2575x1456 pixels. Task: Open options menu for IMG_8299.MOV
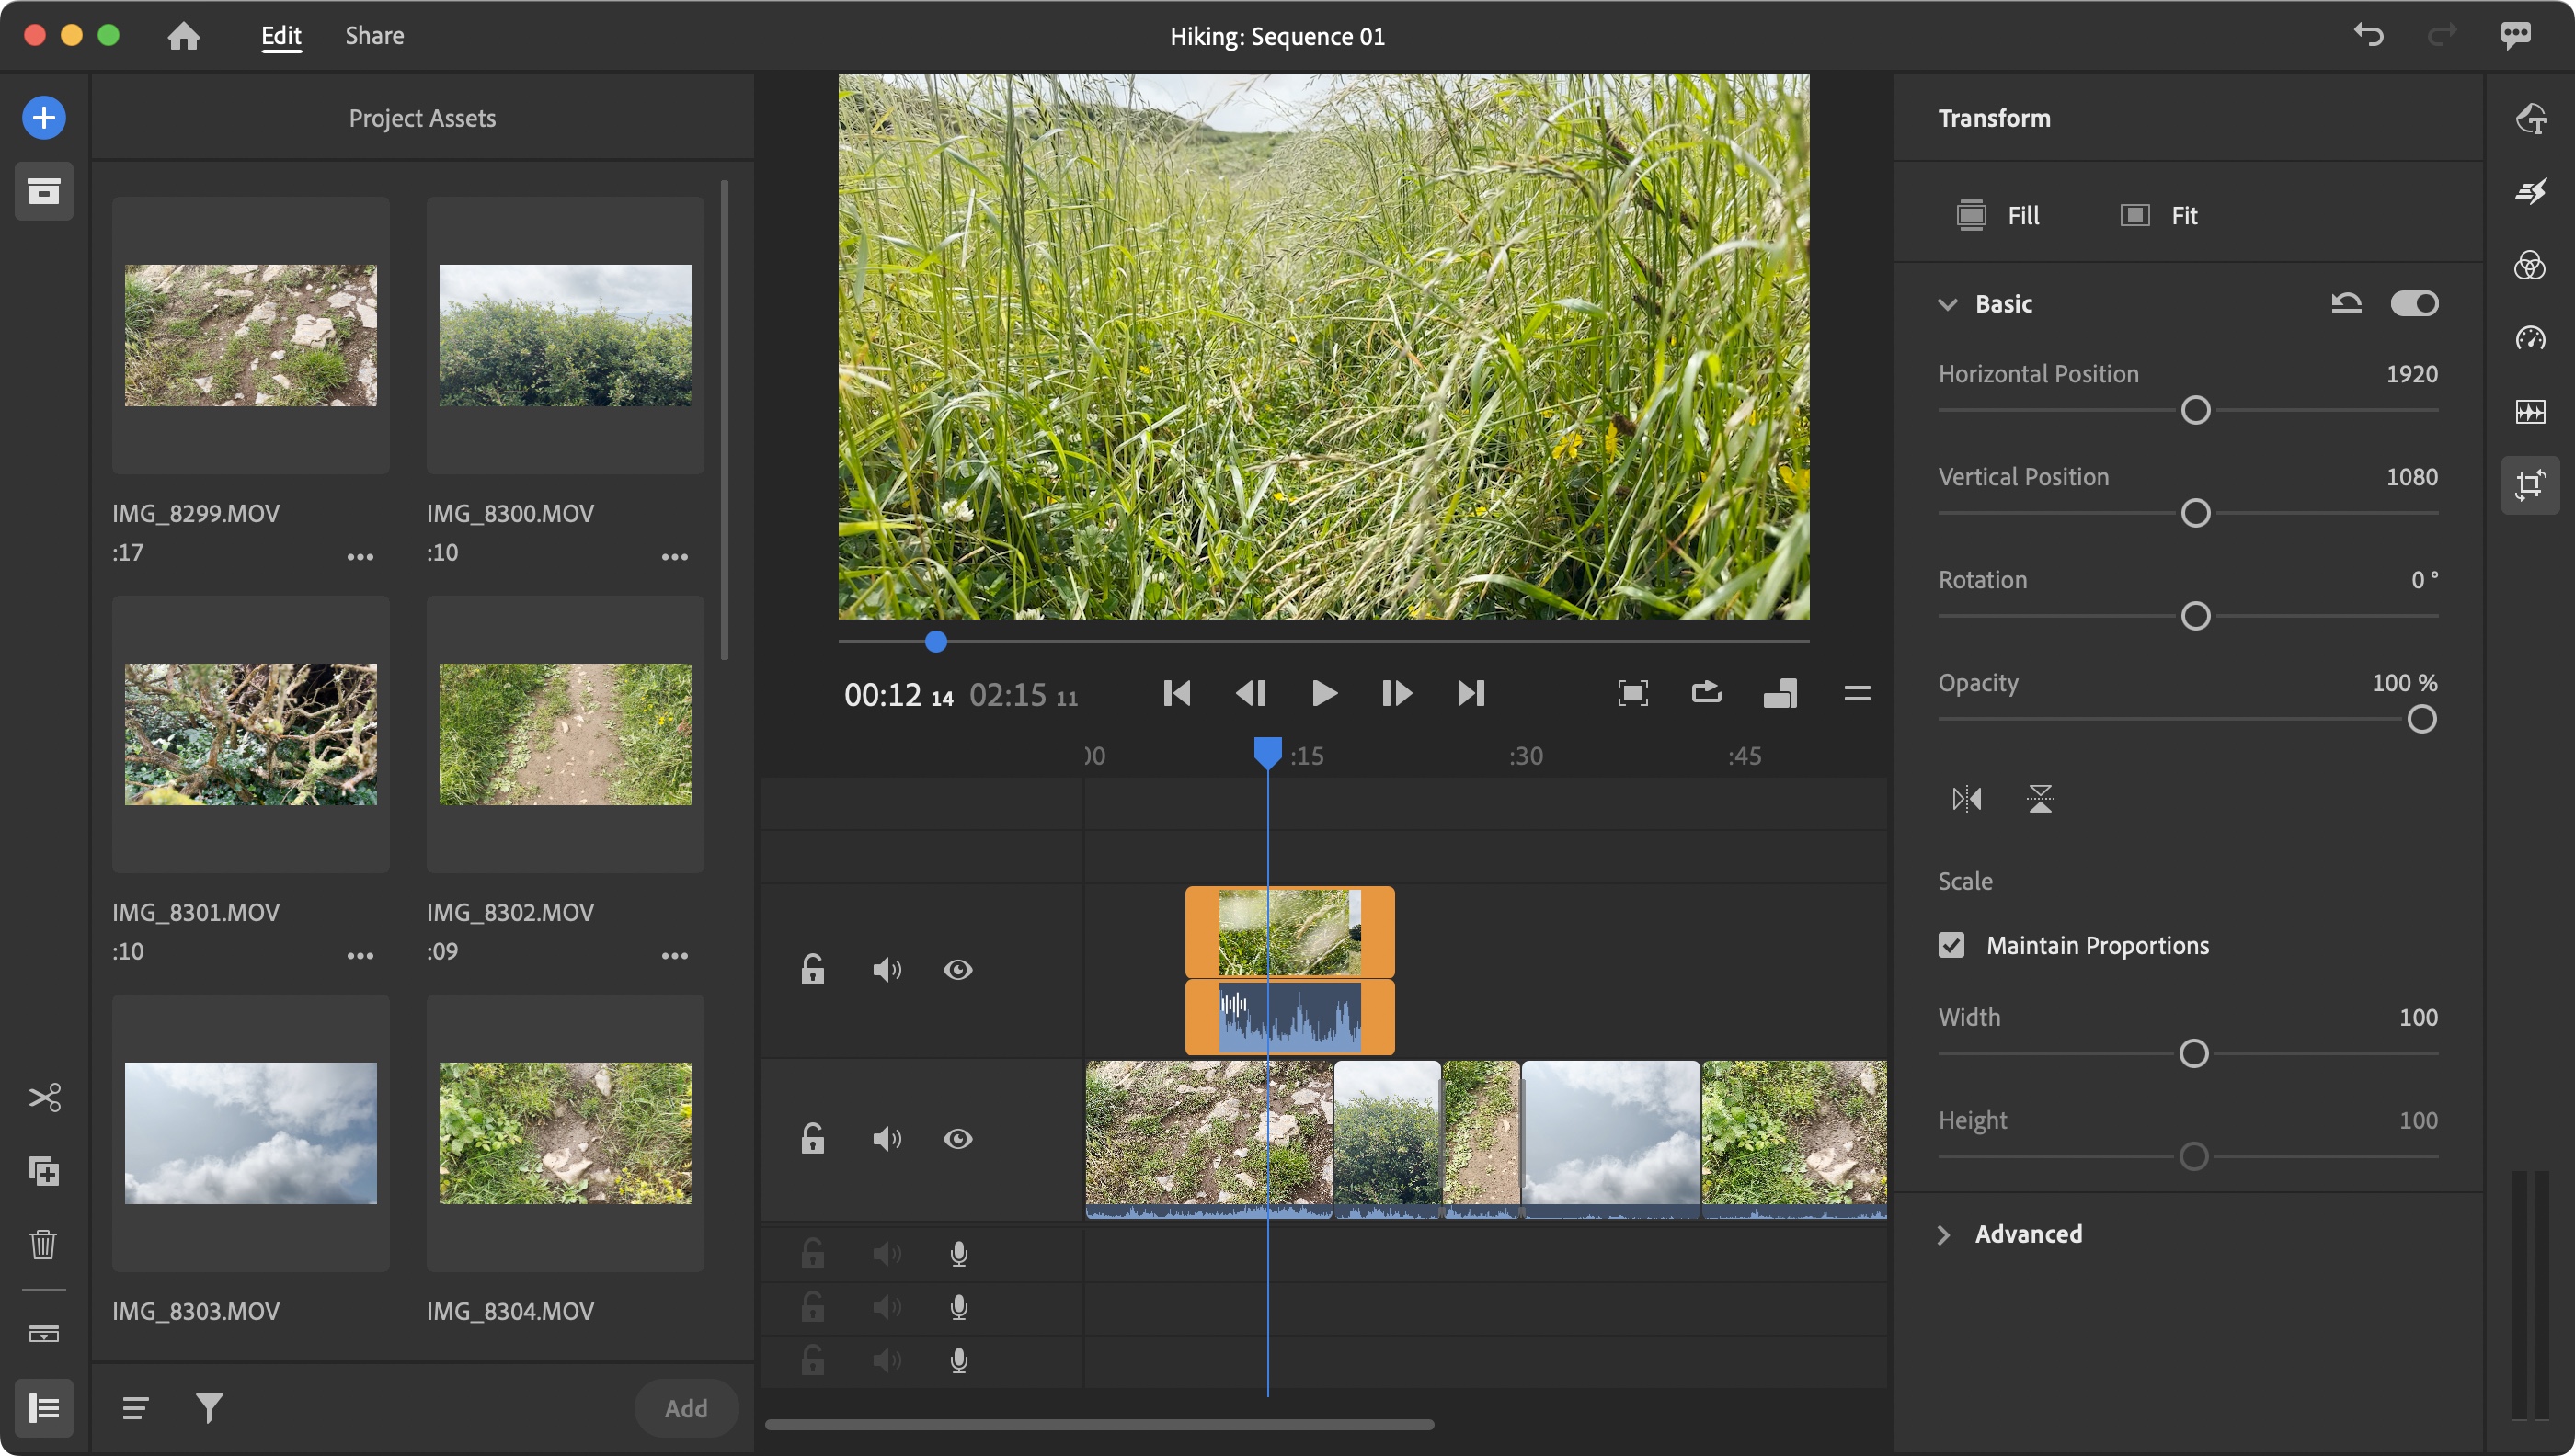(360, 557)
